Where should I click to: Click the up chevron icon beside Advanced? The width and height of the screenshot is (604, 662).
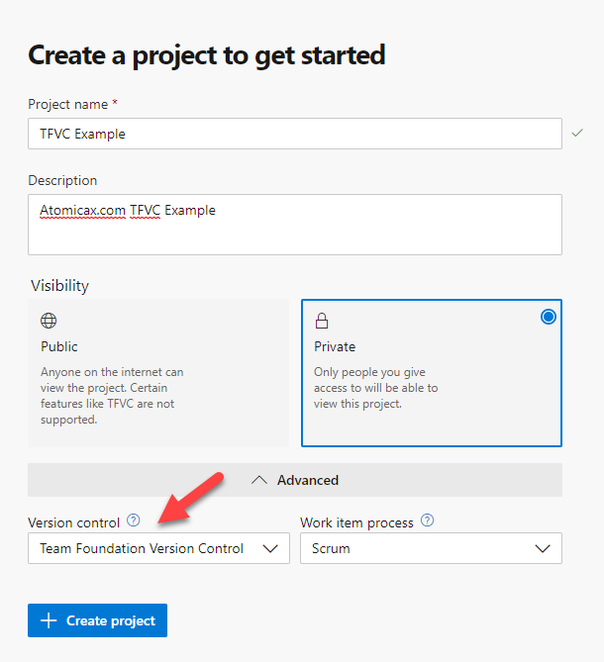[x=259, y=480]
